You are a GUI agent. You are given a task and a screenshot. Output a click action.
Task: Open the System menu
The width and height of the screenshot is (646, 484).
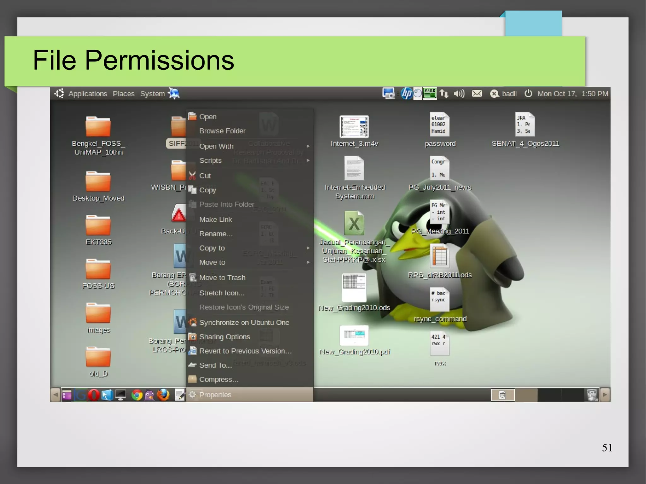pyautogui.click(x=152, y=94)
